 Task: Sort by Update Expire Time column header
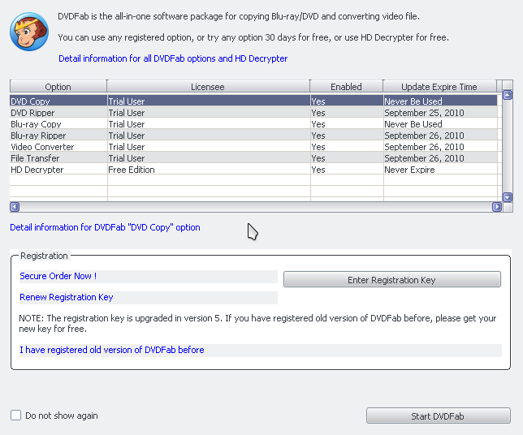point(439,86)
